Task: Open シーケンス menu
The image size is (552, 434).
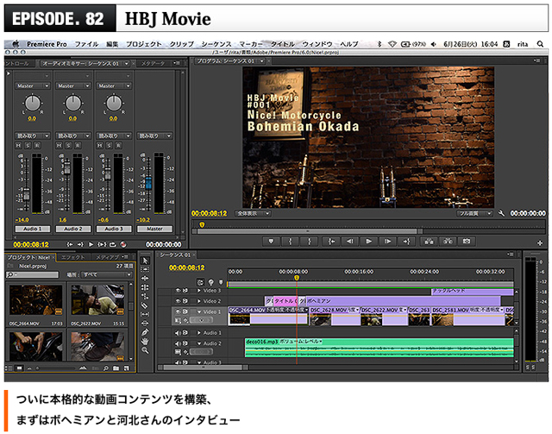Action: pyautogui.click(x=216, y=44)
